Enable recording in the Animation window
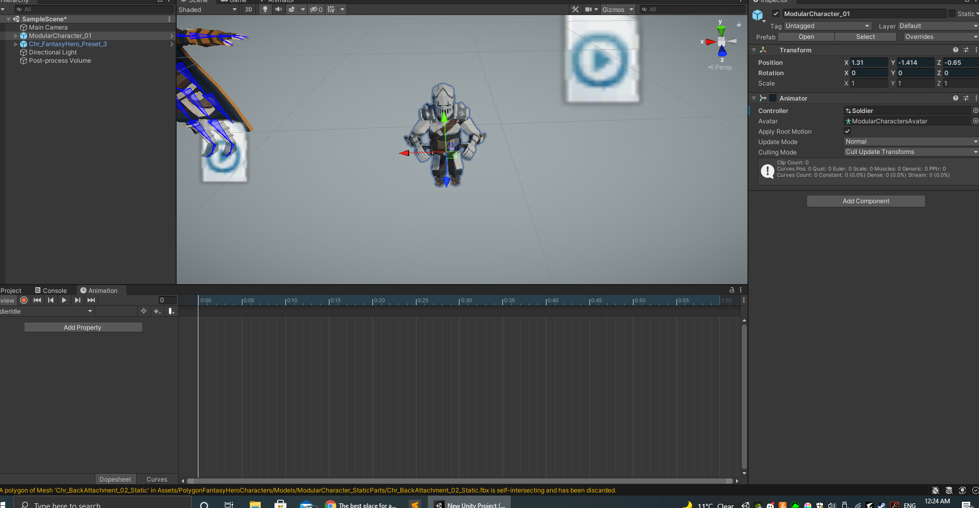Image resolution: width=979 pixels, height=508 pixels. [x=23, y=300]
